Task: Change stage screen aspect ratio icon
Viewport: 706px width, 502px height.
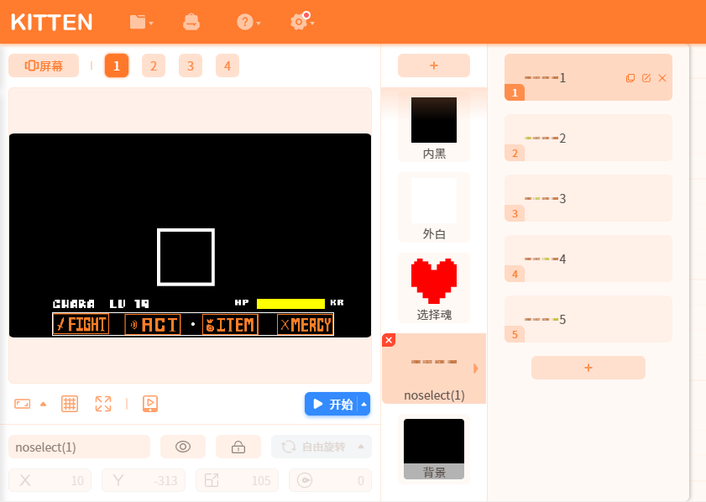Action: pyautogui.click(x=23, y=404)
